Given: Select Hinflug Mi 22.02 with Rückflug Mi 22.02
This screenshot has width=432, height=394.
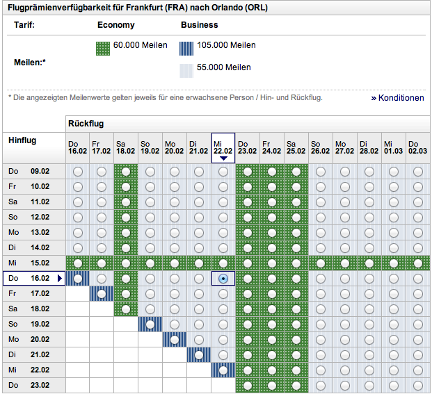Looking at the screenshot, I should click(223, 370).
